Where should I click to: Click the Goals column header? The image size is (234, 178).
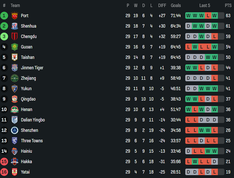coord(176,5)
